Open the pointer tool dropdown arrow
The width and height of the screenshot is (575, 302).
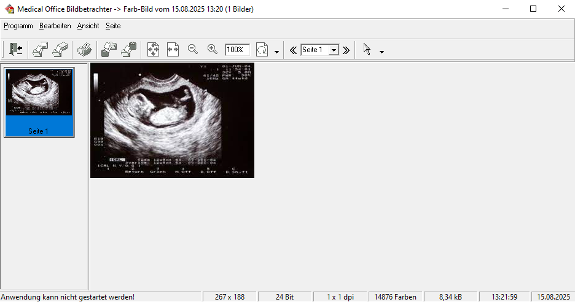(x=381, y=52)
